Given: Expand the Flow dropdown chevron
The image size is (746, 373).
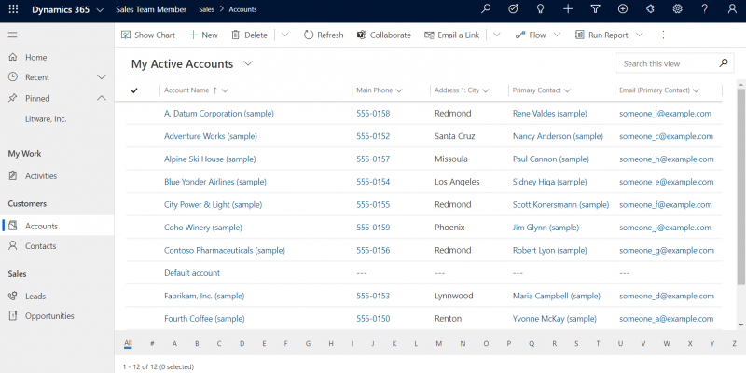Looking at the screenshot, I should point(557,35).
